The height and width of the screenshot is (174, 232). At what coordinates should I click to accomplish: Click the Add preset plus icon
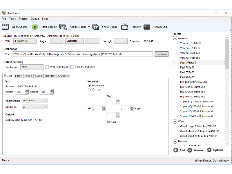176,150
